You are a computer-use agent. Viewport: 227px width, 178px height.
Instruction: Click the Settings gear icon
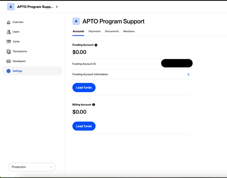click(9, 71)
